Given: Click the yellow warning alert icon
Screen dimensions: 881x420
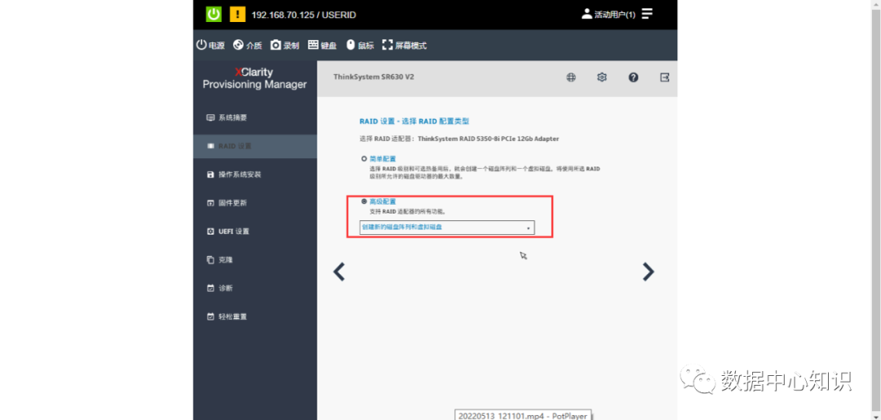Looking at the screenshot, I should point(237,14).
